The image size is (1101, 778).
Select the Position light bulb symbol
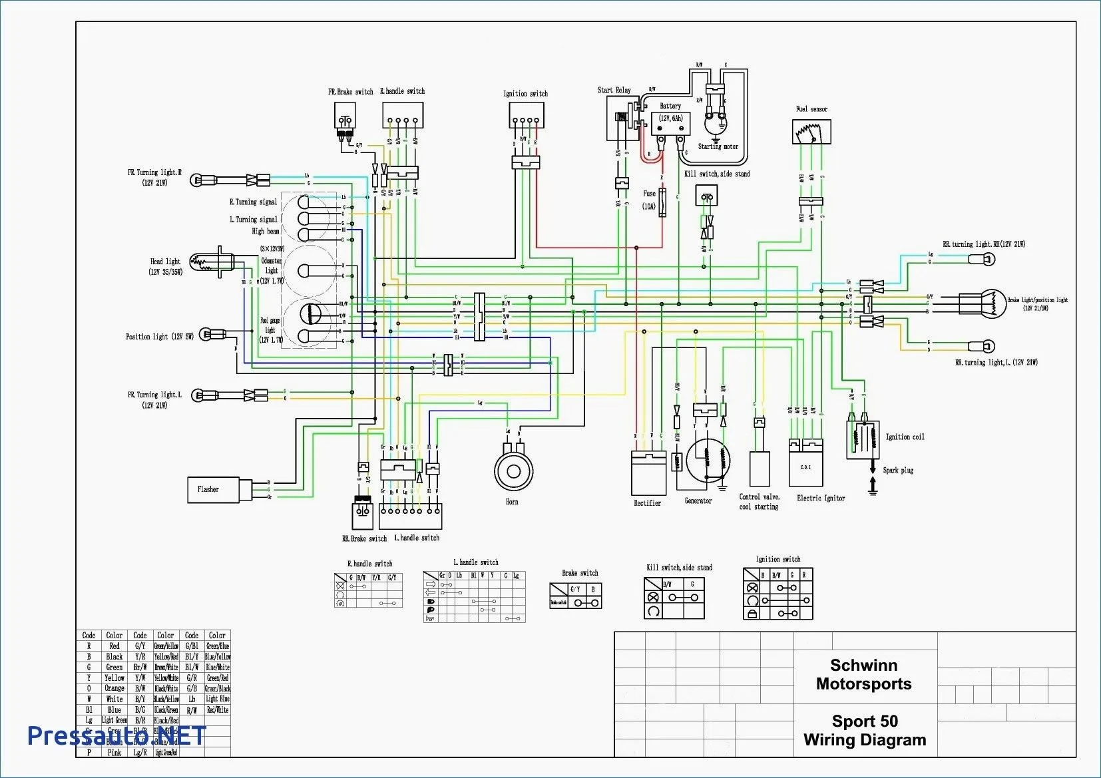point(211,334)
